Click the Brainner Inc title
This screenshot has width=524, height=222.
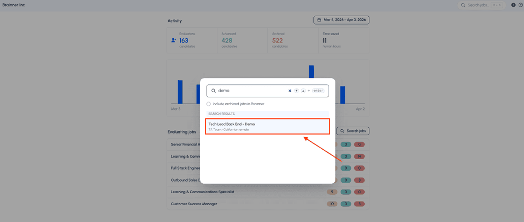[14, 5]
